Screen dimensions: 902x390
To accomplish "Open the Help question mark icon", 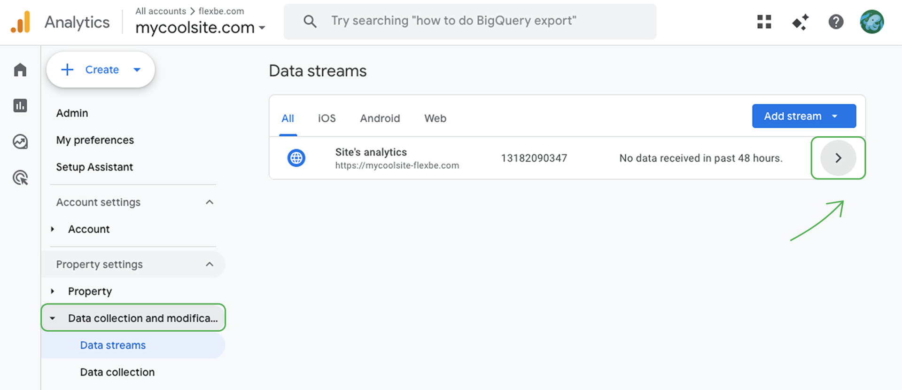I will pos(836,22).
